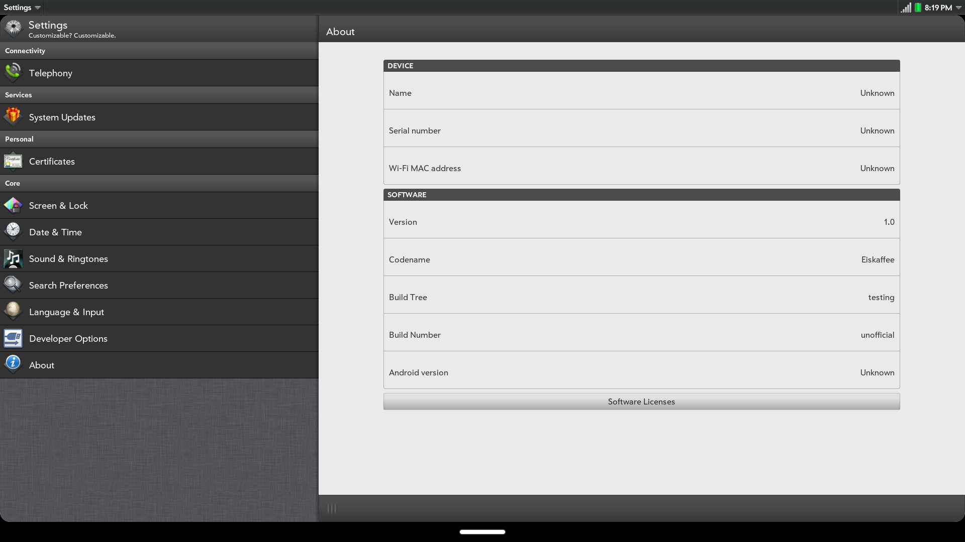Click the Screen & Lock icon
965x542 pixels.
[13, 205]
